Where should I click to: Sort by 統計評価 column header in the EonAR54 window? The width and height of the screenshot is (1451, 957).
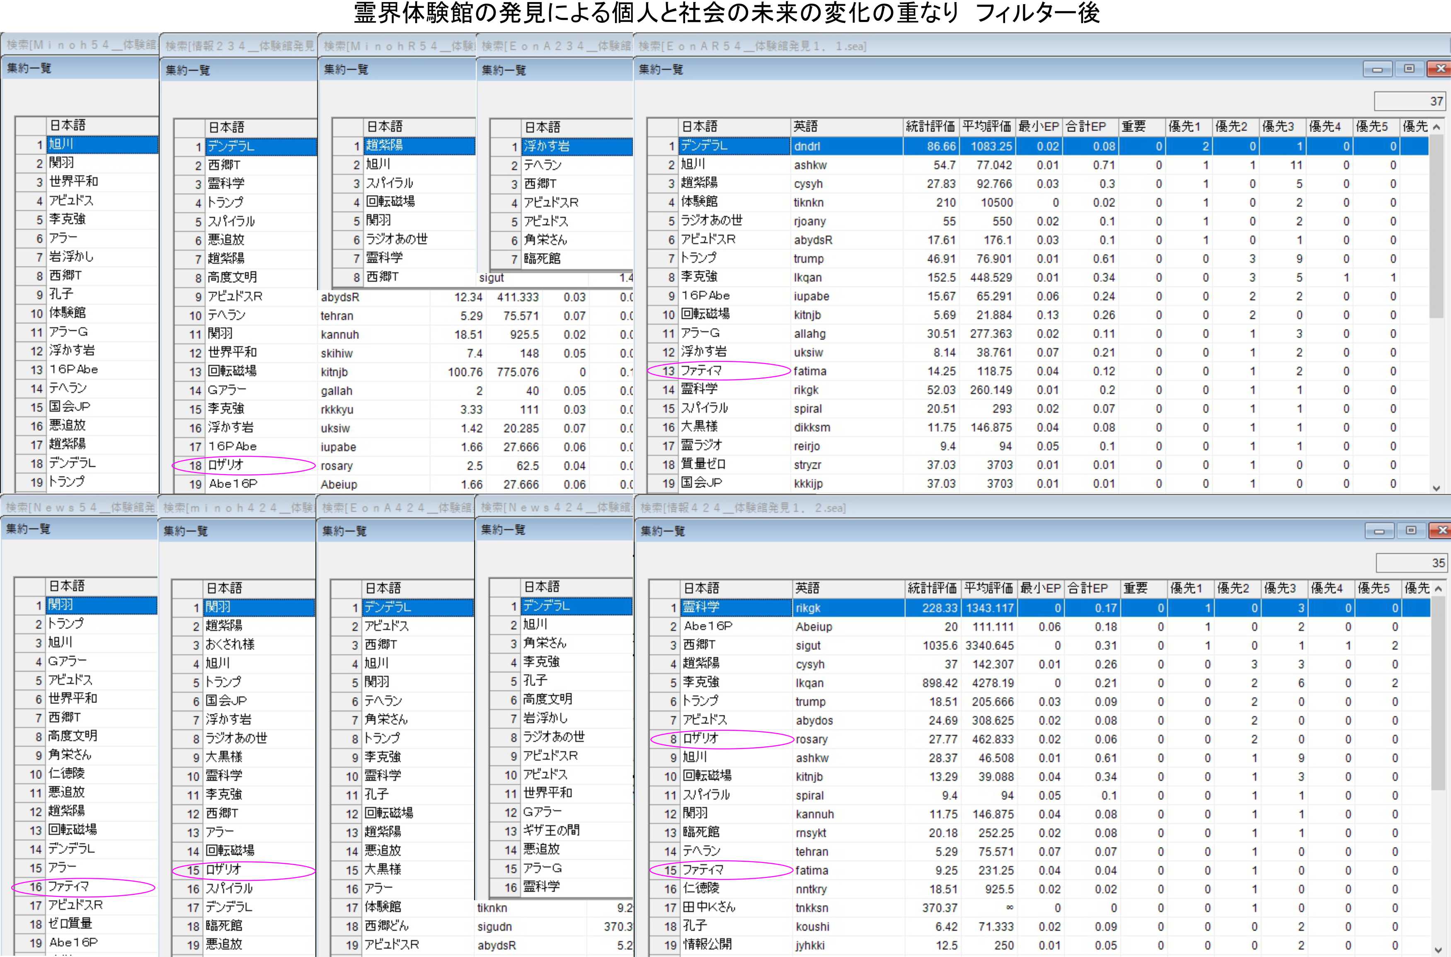(930, 127)
